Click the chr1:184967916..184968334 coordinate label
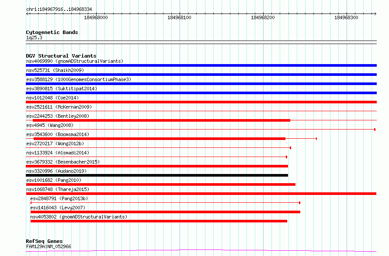Viewport: 389px width, 256px height. pyautogui.click(x=59, y=10)
